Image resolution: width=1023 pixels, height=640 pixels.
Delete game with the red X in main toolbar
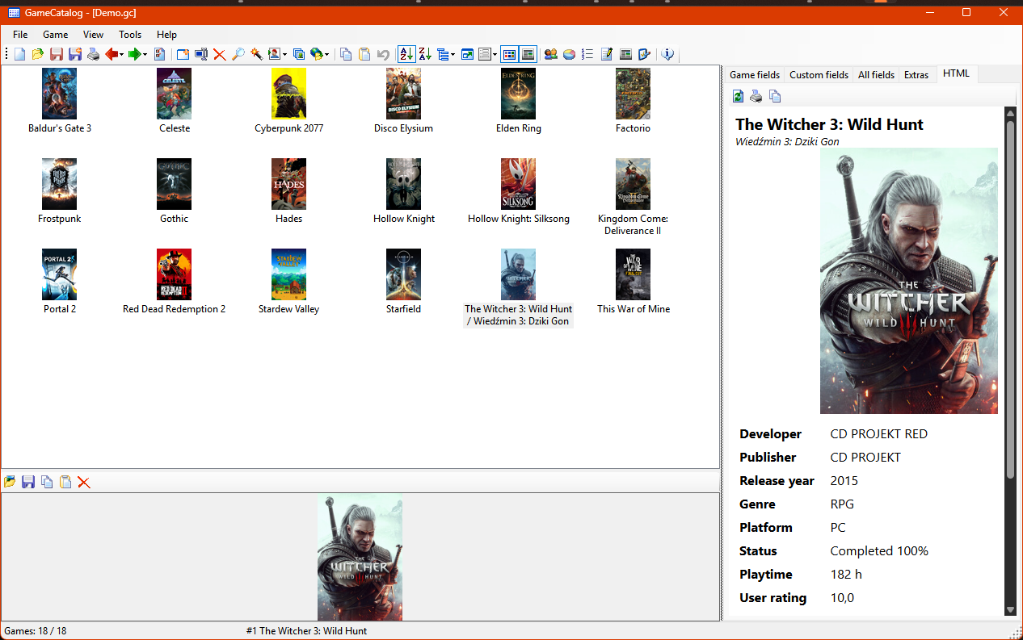tap(219, 54)
